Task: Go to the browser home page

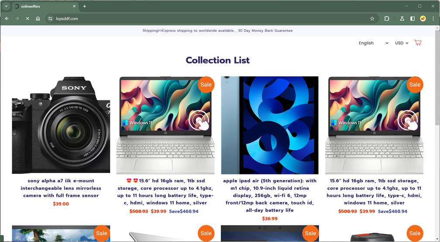Action: [38, 18]
